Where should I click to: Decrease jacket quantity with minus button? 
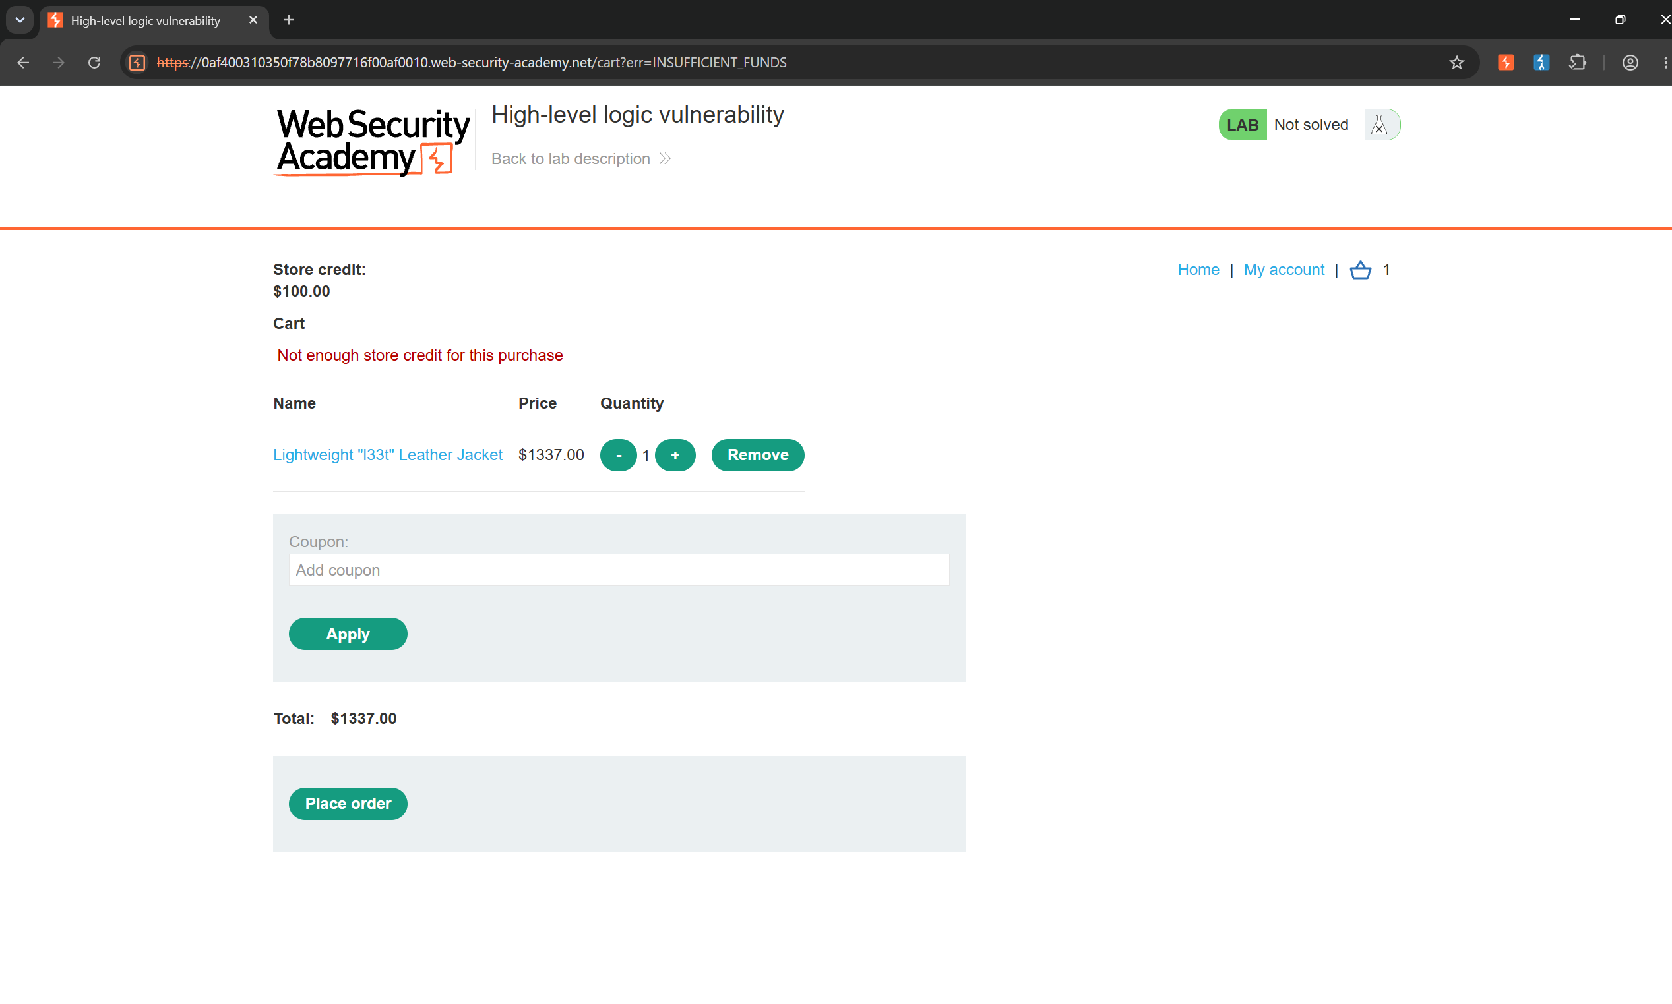click(618, 456)
